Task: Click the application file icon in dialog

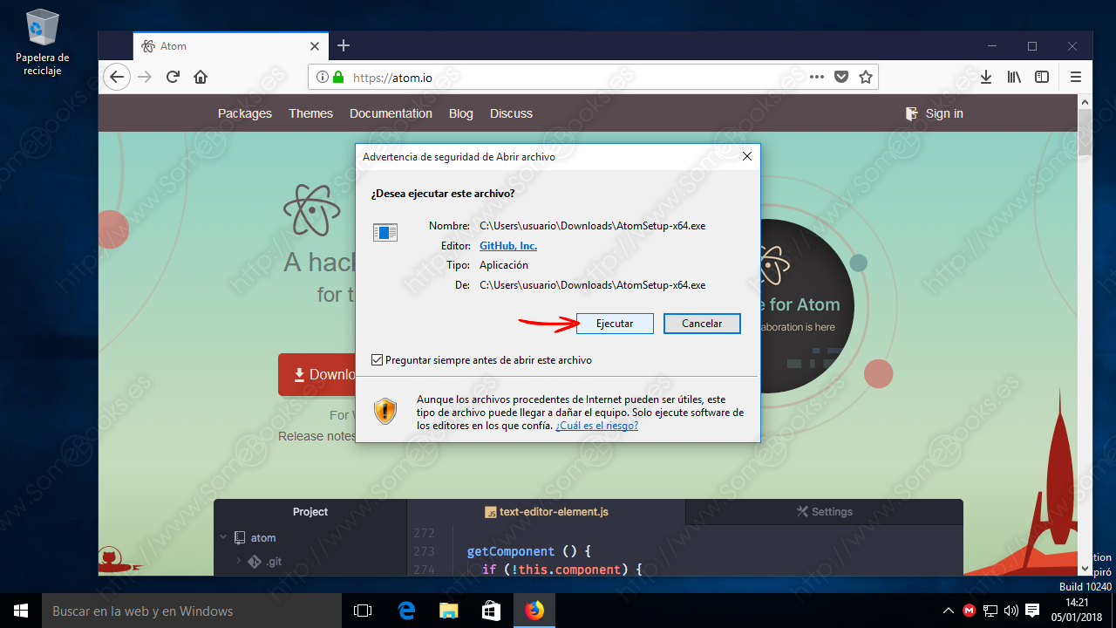Action: (x=385, y=232)
